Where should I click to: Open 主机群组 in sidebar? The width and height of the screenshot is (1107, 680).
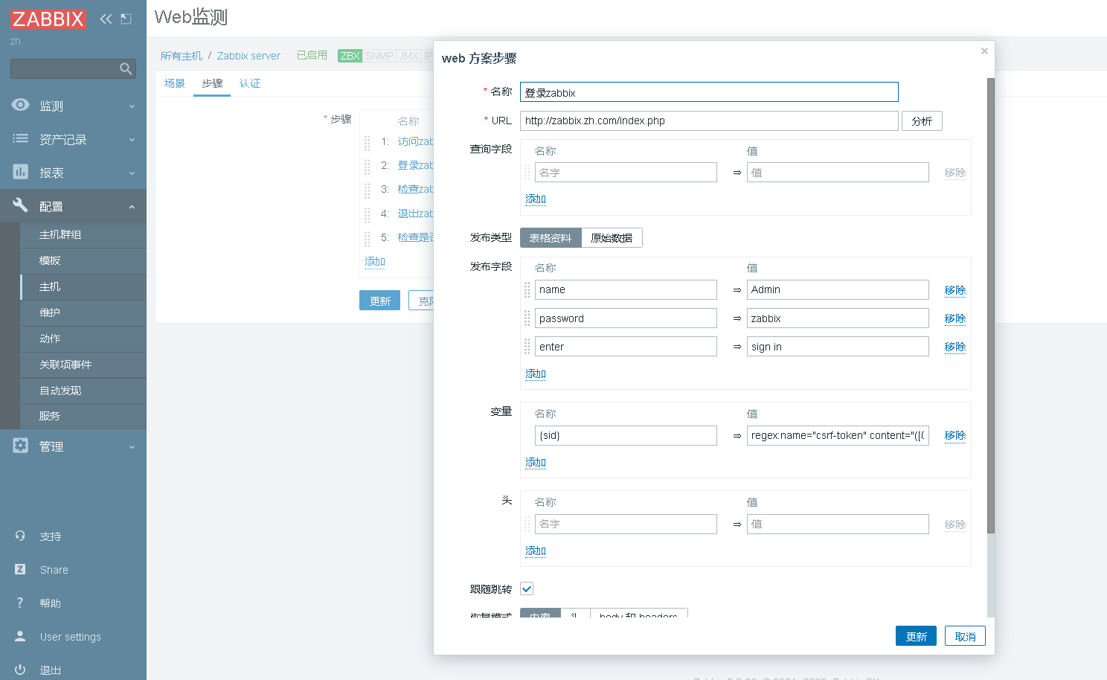(x=83, y=235)
